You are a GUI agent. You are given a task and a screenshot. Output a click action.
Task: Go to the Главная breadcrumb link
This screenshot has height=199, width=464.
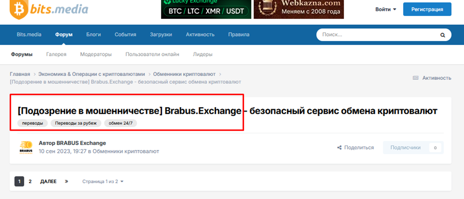coord(20,74)
